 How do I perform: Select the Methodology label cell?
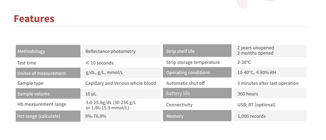[x=48, y=51]
